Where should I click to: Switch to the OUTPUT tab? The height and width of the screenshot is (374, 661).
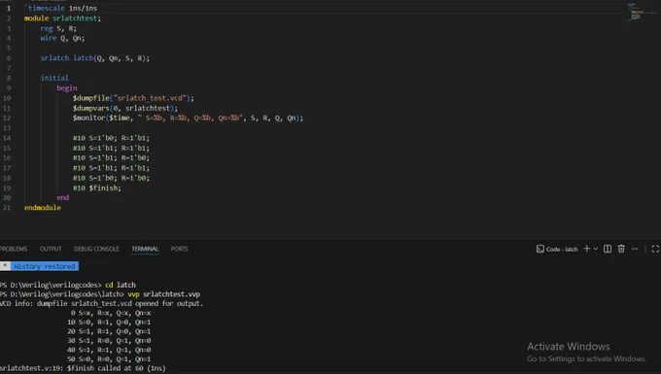click(51, 249)
